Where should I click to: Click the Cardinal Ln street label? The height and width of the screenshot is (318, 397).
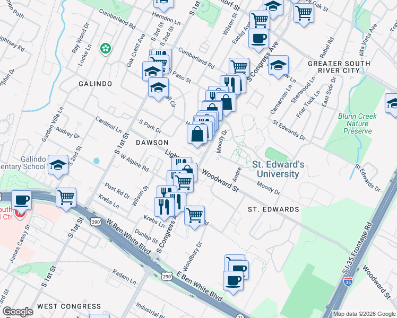tap(108, 125)
